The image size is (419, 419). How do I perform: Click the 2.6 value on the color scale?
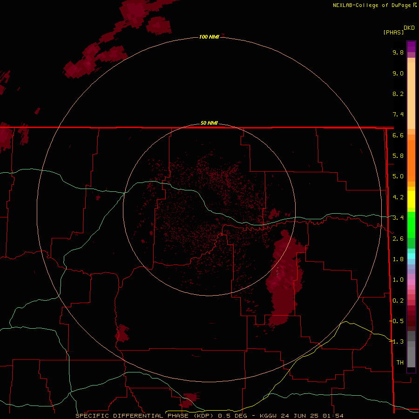398,239
